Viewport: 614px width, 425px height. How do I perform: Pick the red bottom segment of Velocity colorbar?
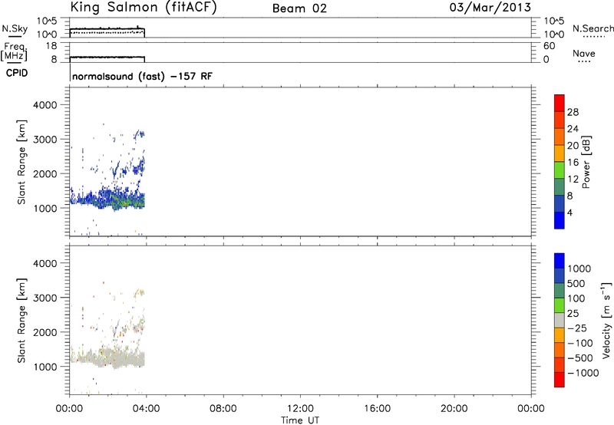pyautogui.click(x=560, y=380)
